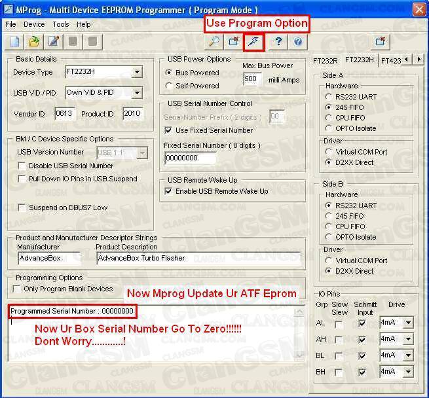Open the BH drive strength dropdown
Viewport: 429px width, 398px height.
click(x=408, y=372)
